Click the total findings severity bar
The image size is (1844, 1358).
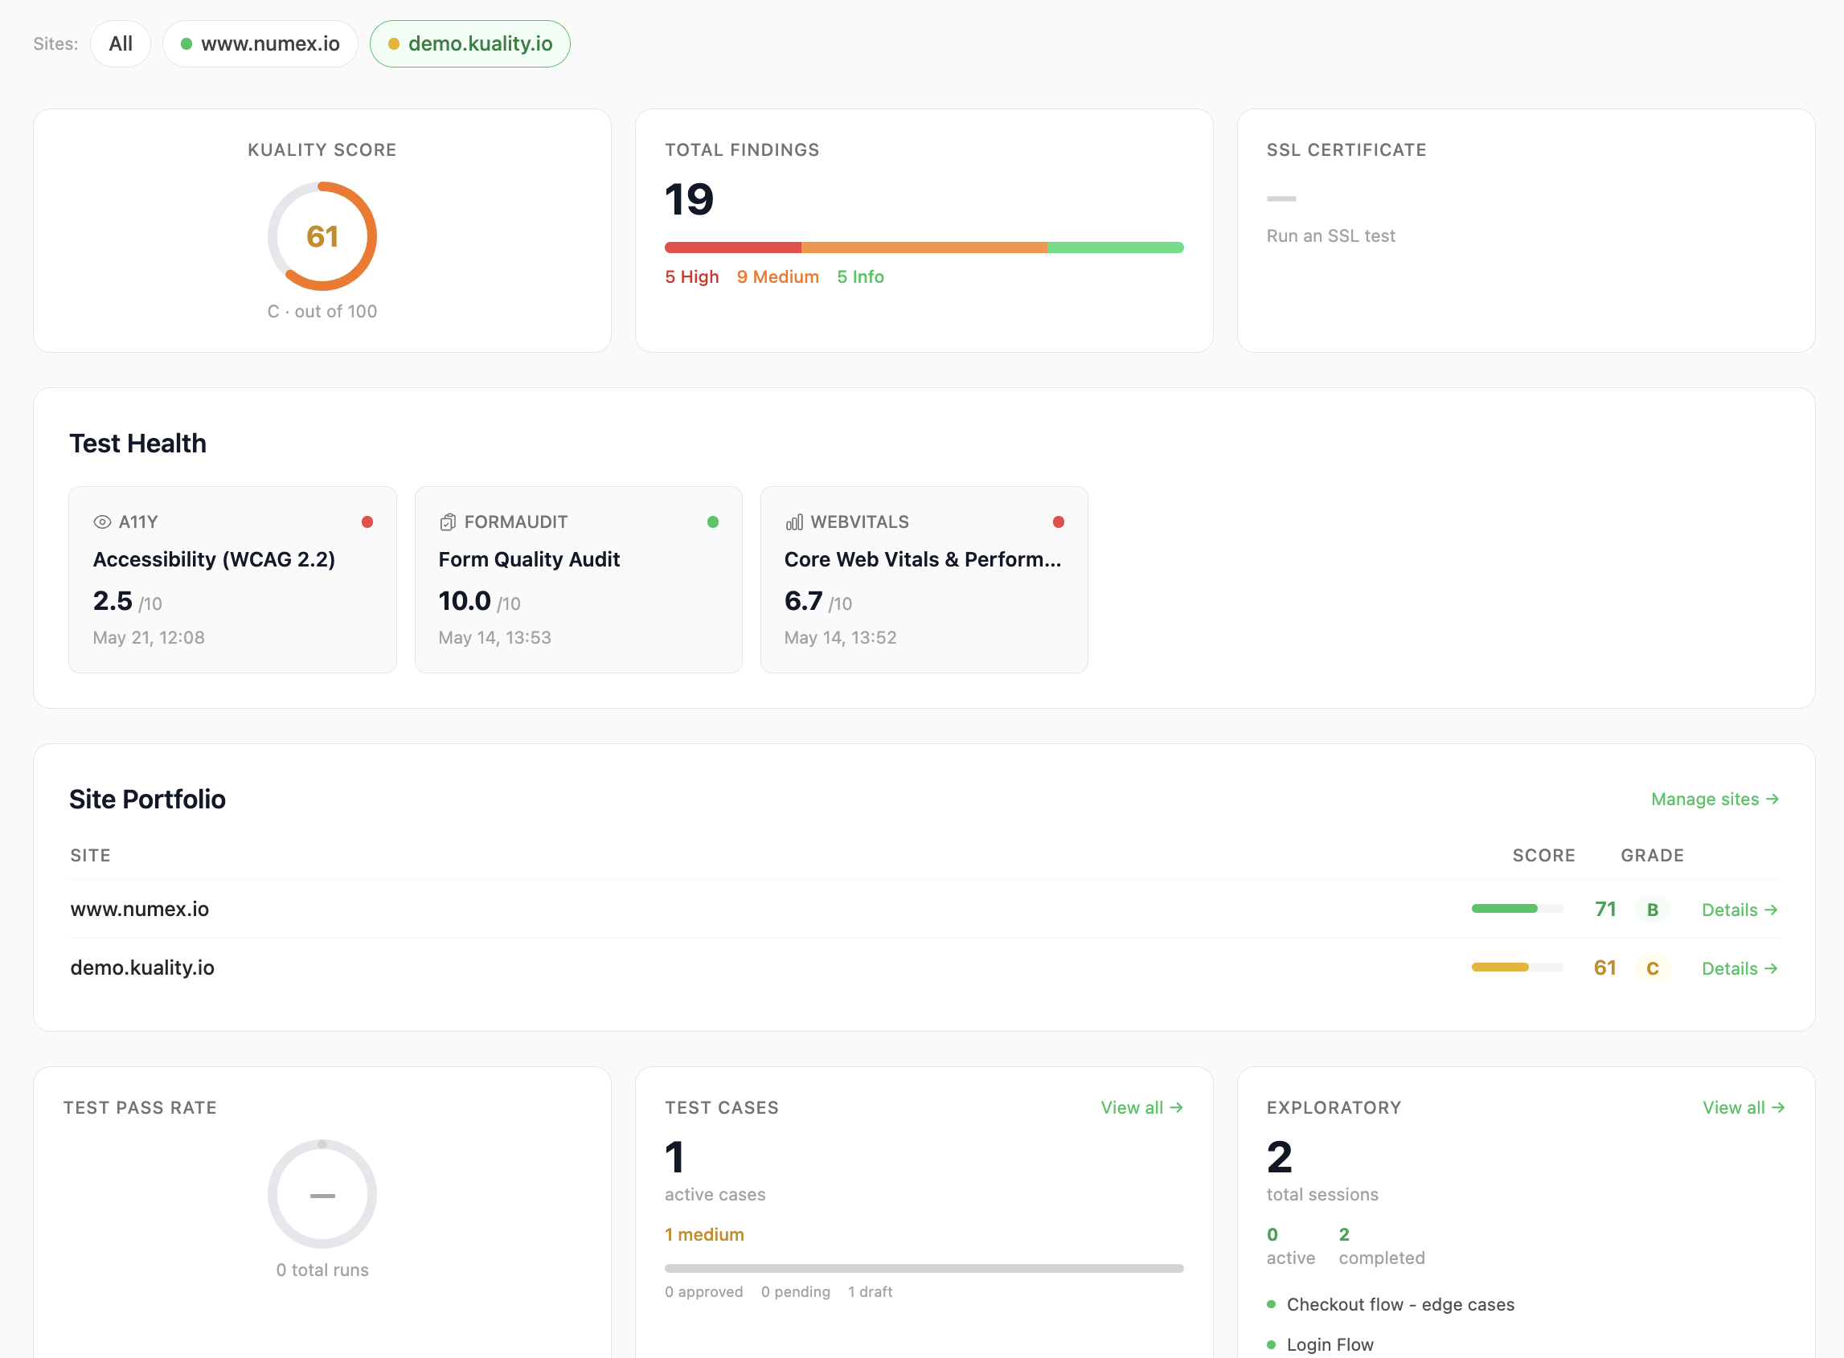coord(924,247)
